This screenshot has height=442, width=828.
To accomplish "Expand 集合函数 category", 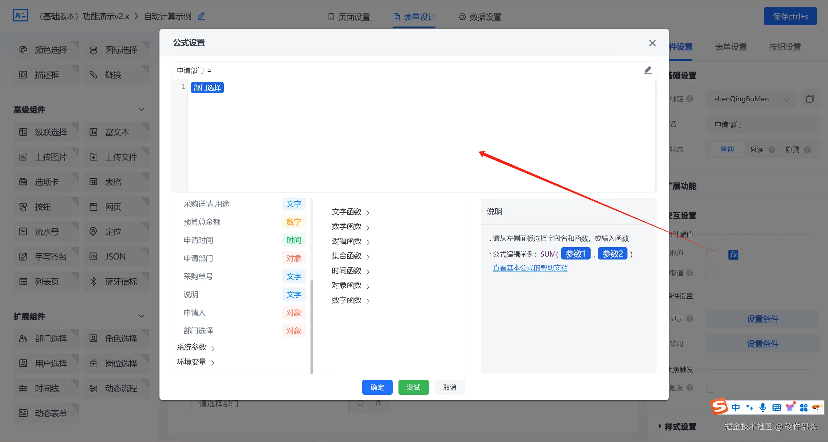I will [x=351, y=256].
